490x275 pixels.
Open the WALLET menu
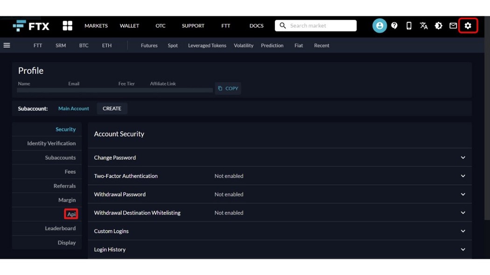pos(129,26)
